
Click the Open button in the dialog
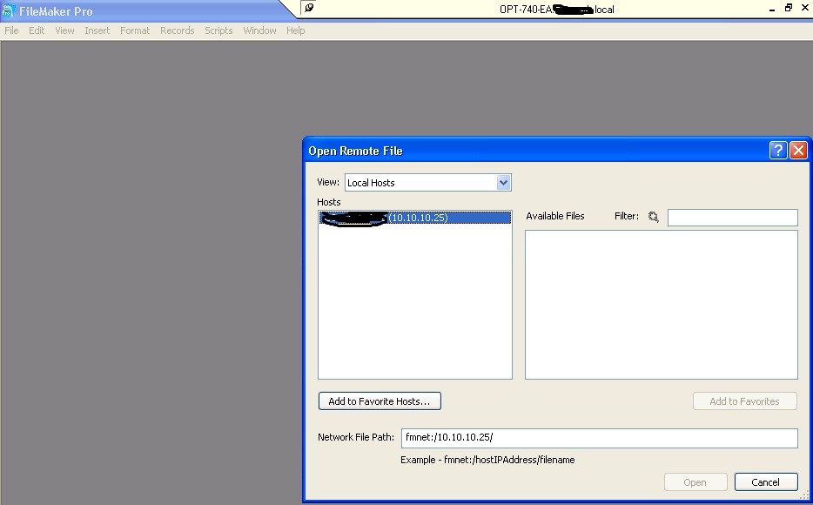click(695, 482)
